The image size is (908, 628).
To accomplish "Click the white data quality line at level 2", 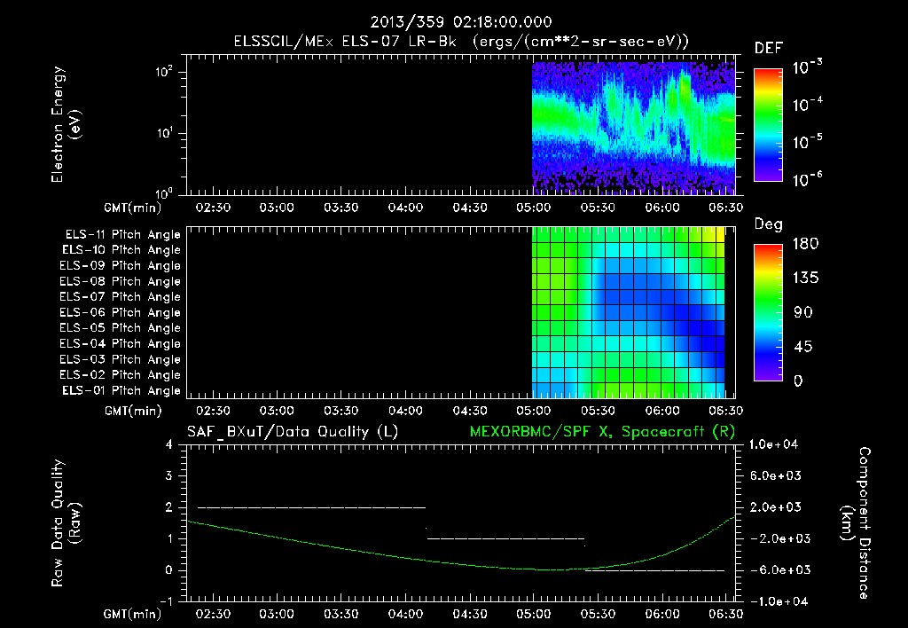I will click(311, 507).
